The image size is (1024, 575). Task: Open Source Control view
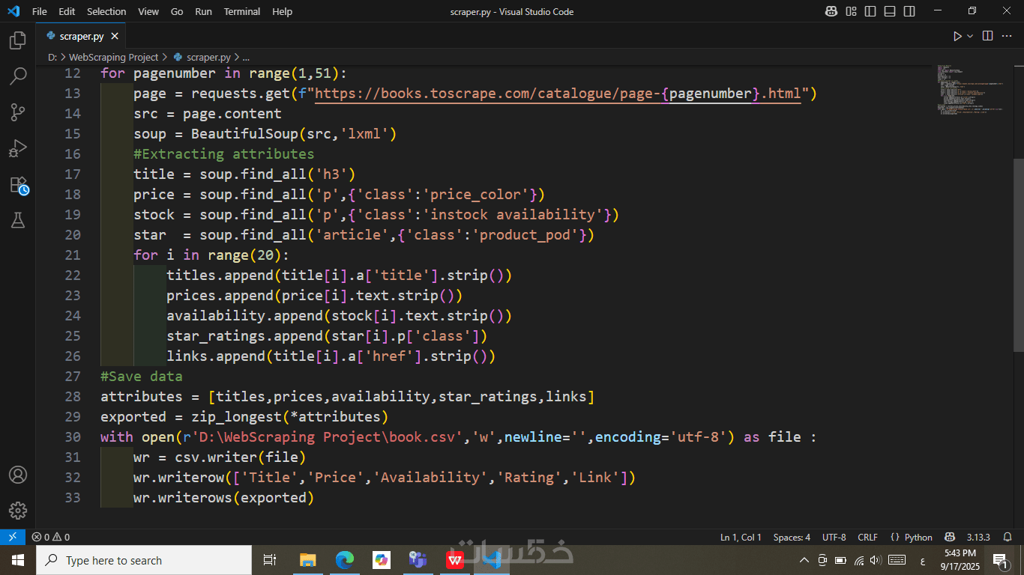click(x=18, y=112)
